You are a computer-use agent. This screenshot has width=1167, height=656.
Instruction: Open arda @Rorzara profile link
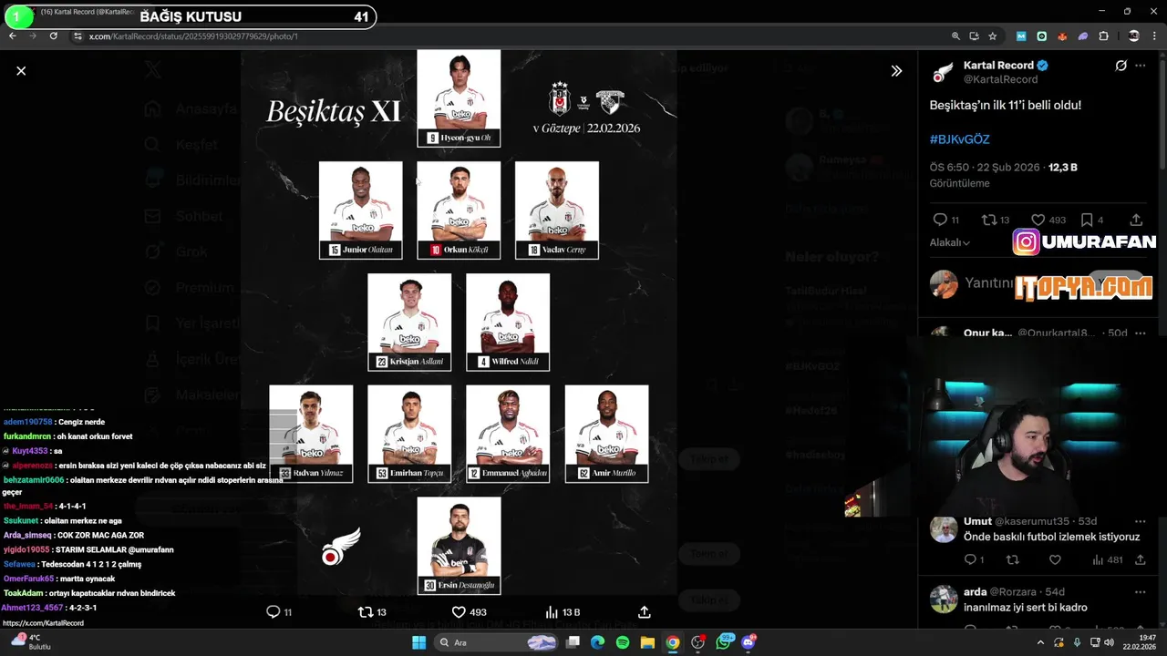tap(1000, 592)
